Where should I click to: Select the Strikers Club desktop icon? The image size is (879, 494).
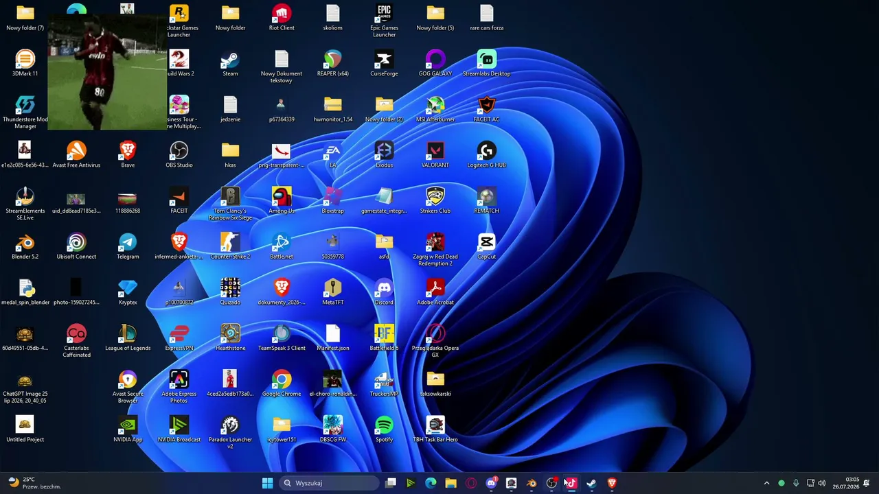point(435,200)
